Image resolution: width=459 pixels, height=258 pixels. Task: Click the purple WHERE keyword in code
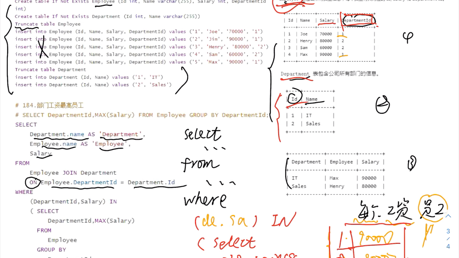(24, 192)
